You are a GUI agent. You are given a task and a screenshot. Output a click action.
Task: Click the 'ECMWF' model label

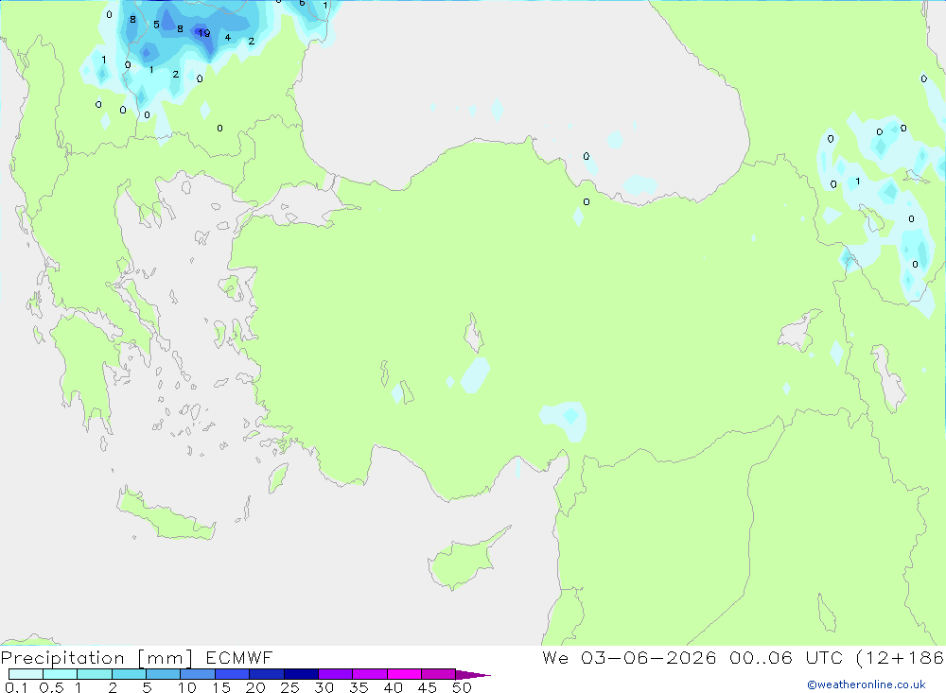click(239, 657)
